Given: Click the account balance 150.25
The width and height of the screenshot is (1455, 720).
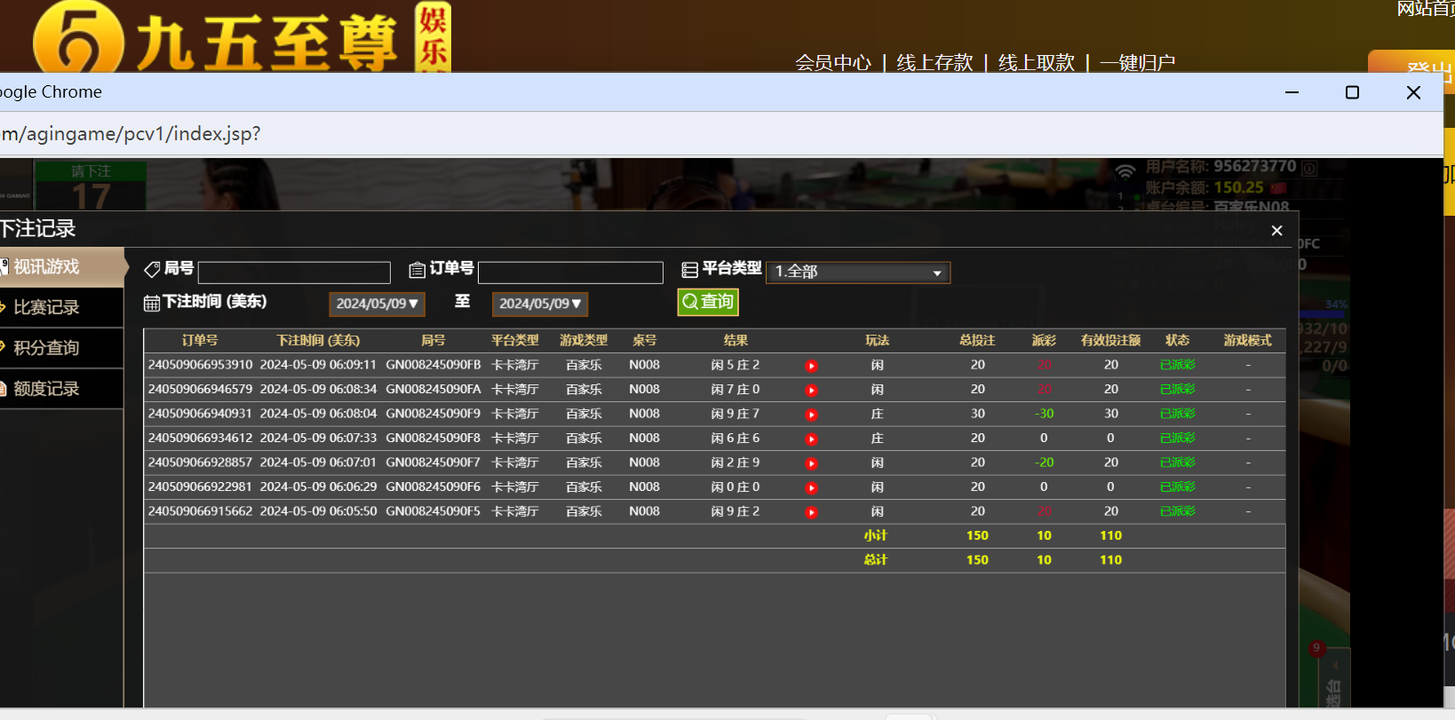Looking at the screenshot, I should (1238, 188).
